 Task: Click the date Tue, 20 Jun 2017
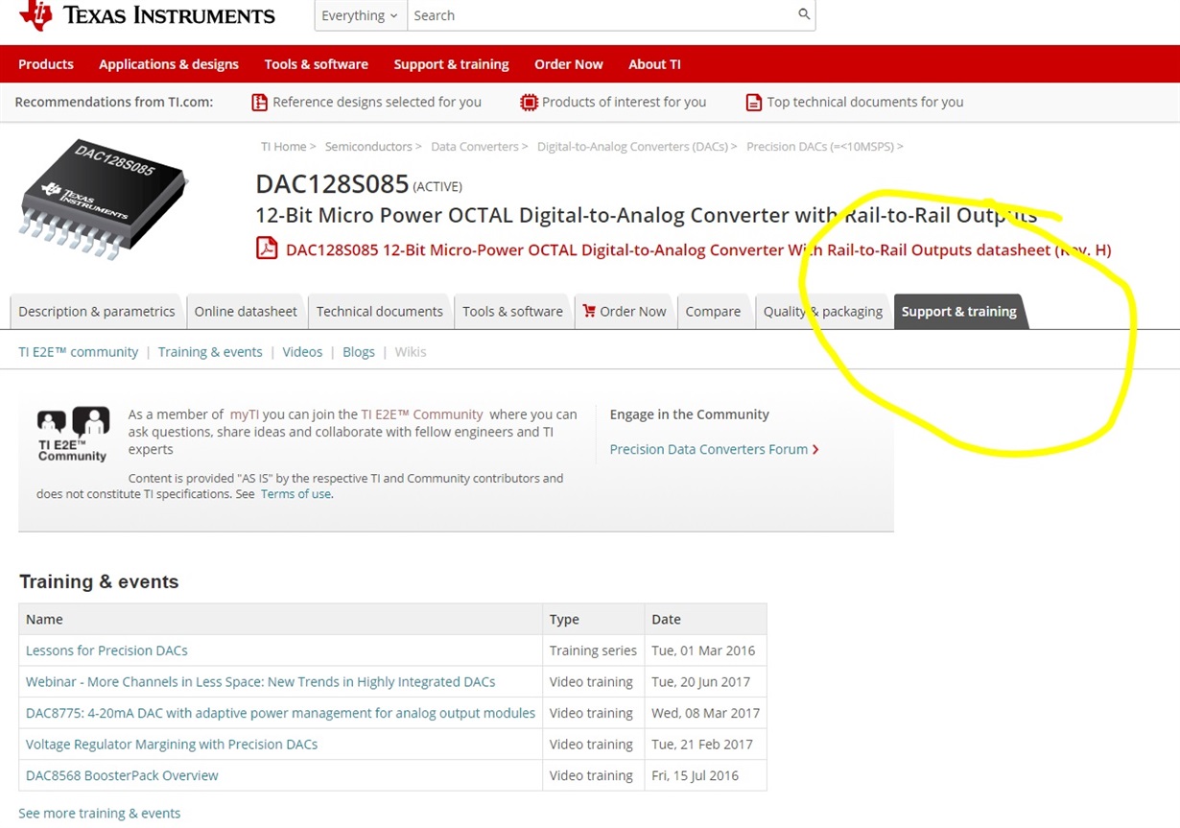[701, 682]
